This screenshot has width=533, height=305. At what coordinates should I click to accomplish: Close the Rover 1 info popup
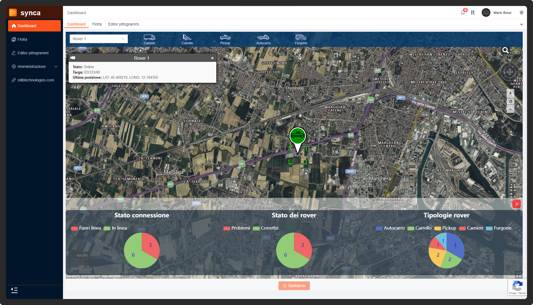pyautogui.click(x=212, y=58)
